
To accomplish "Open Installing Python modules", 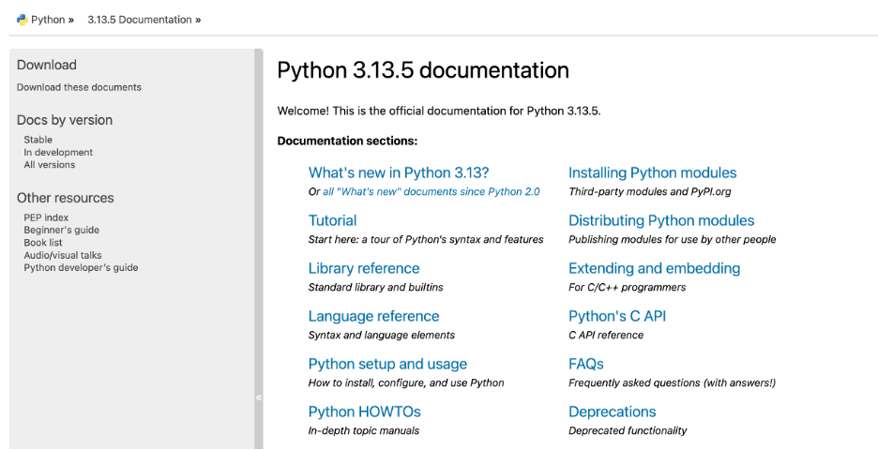I will click(x=652, y=172).
